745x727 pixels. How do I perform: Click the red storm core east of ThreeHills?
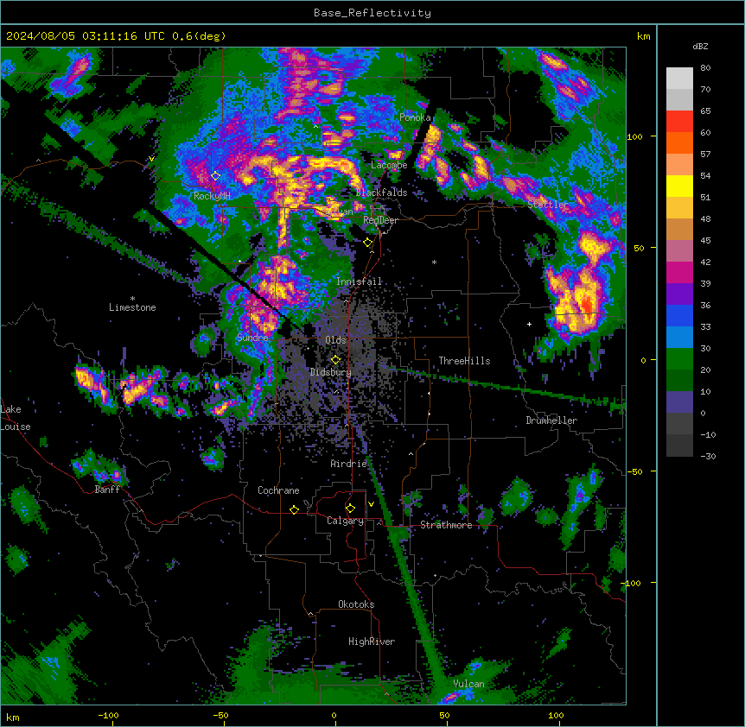click(x=588, y=304)
